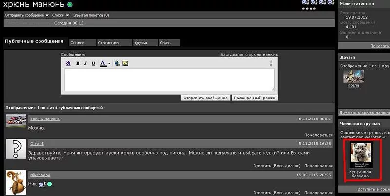Viewport: 390px width, 196px height.
Task: Switch to the "Друзья" tab
Action: pyautogui.click(x=145, y=43)
